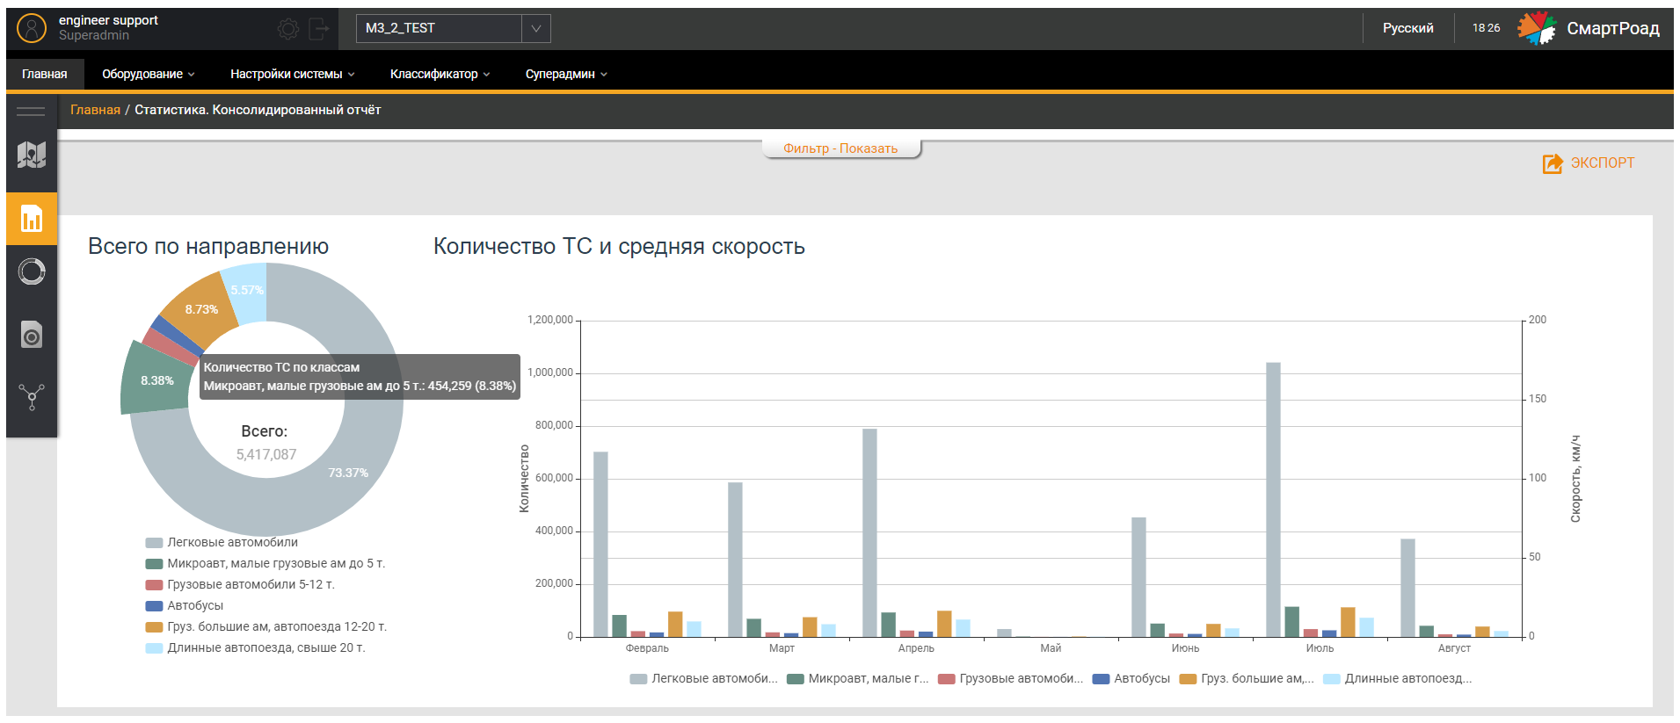Go to the Главная tab
Screen dimensions: 1680x723
(45, 75)
